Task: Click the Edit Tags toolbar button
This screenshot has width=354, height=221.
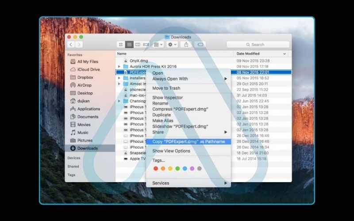Action: tap(200, 45)
